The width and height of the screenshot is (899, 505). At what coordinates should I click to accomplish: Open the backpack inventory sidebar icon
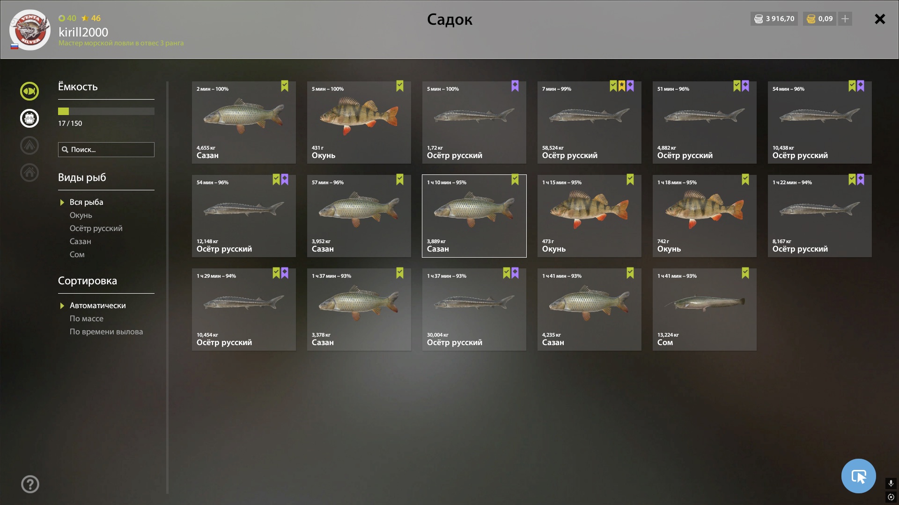pyautogui.click(x=29, y=118)
